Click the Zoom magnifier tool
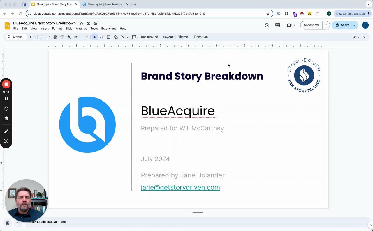This screenshot has width=373, height=231. [x=69, y=37]
